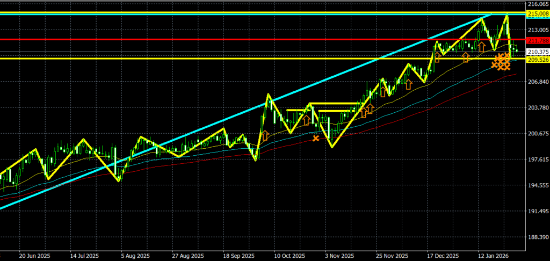Click the 3 Nov 2025 date label
This screenshot has width=550, height=261.
(340, 256)
